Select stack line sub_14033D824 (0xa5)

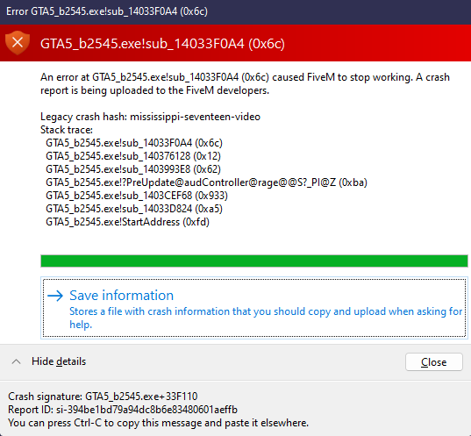tap(134, 209)
